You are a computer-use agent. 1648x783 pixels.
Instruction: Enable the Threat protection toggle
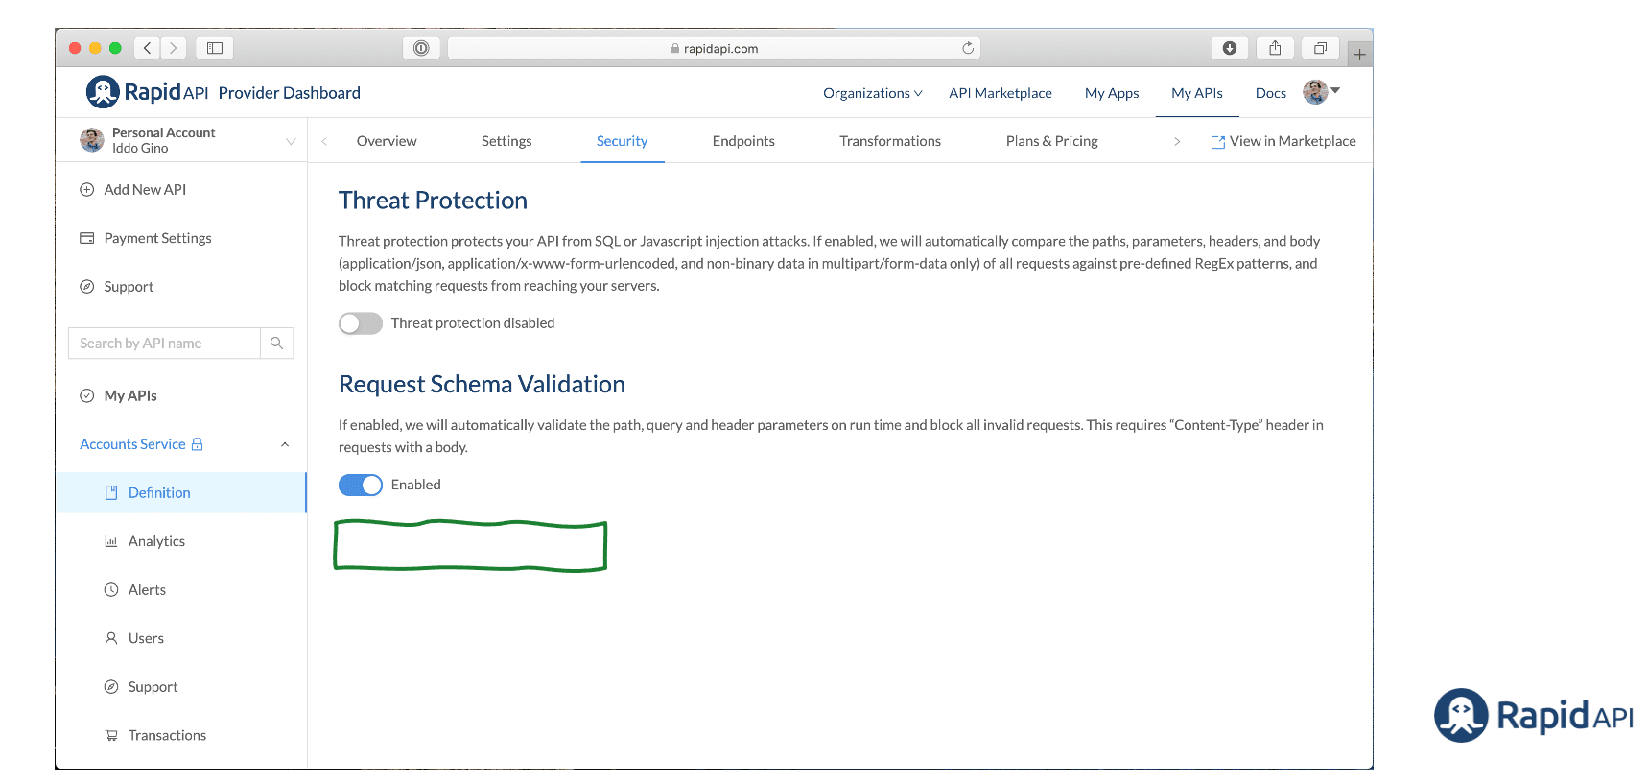coord(361,323)
